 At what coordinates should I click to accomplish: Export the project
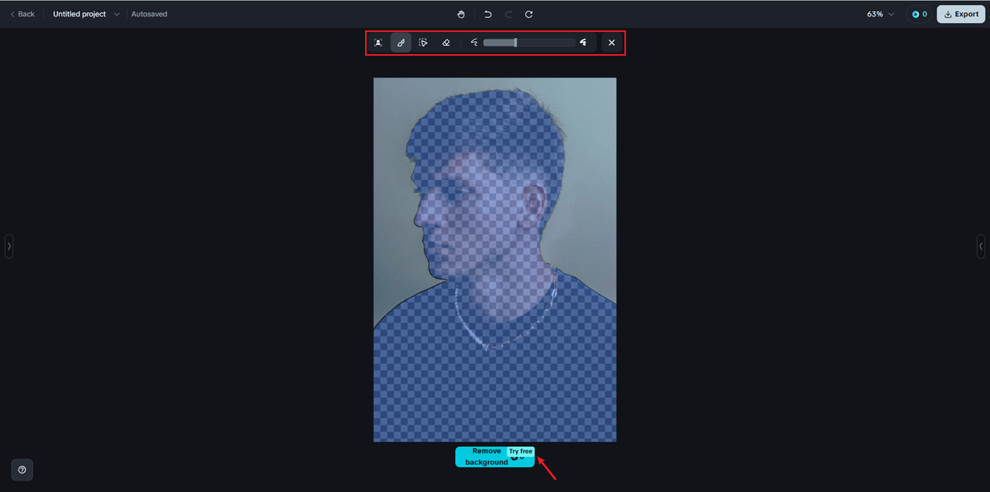pos(961,14)
